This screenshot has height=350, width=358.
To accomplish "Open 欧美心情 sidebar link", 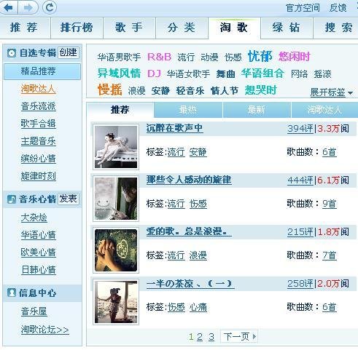I will point(38,252).
